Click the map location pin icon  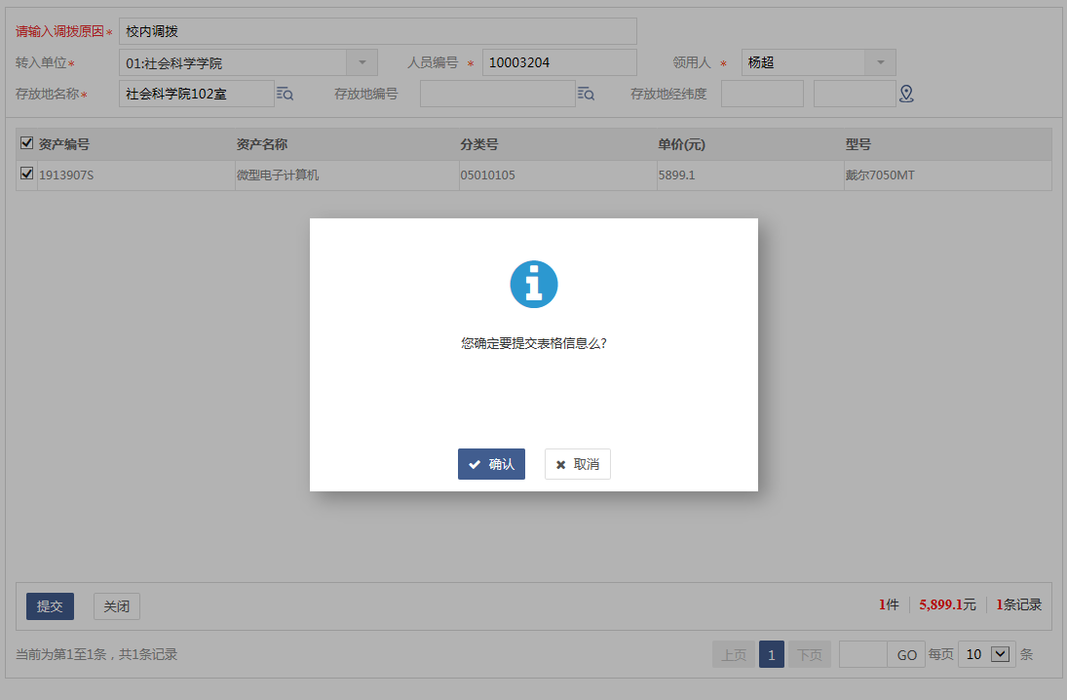click(906, 94)
